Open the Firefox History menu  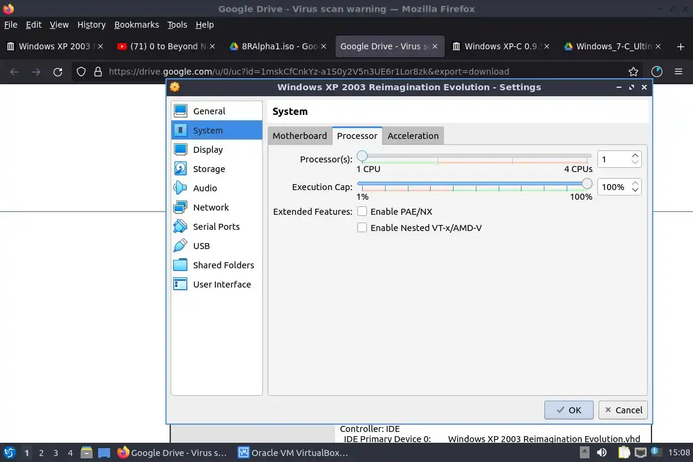[x=91, y=25]
